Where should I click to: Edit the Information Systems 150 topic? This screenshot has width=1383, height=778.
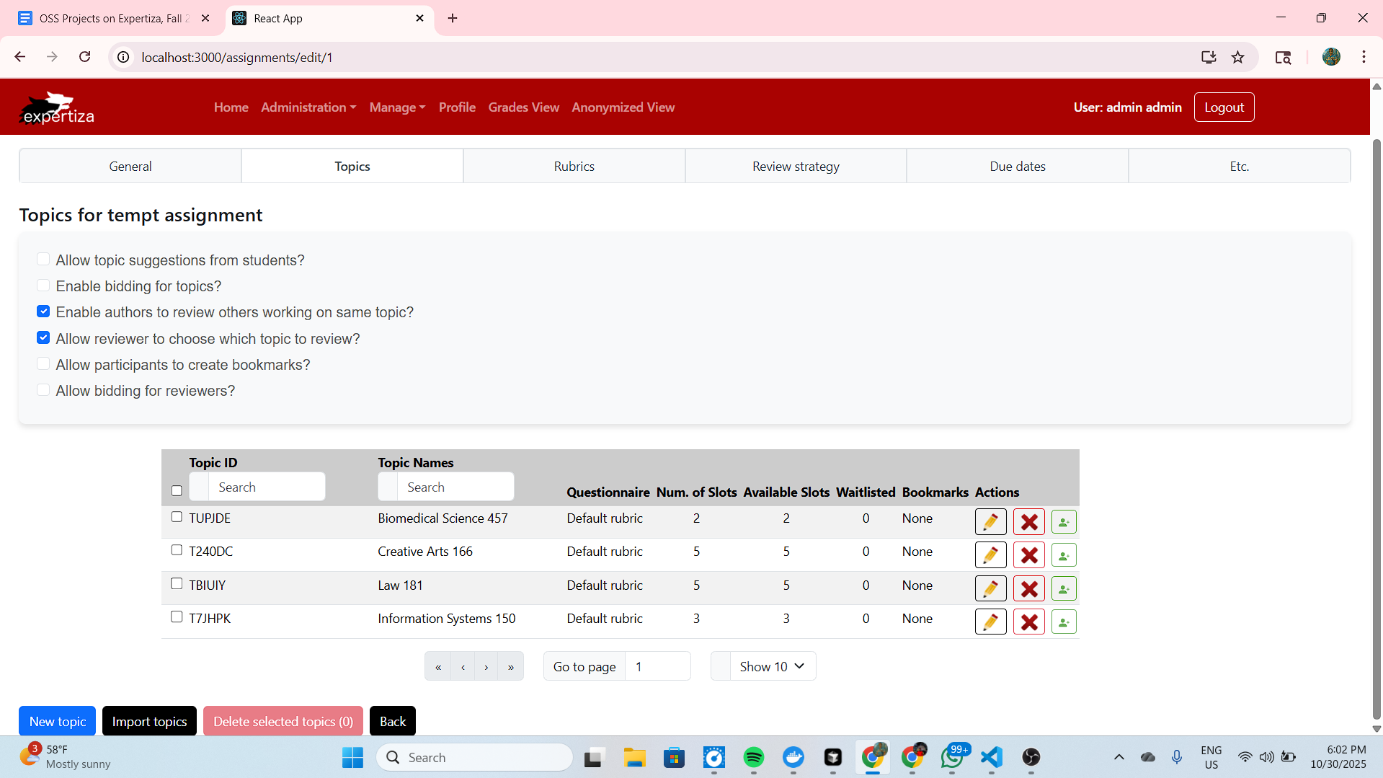click(990, 622)
